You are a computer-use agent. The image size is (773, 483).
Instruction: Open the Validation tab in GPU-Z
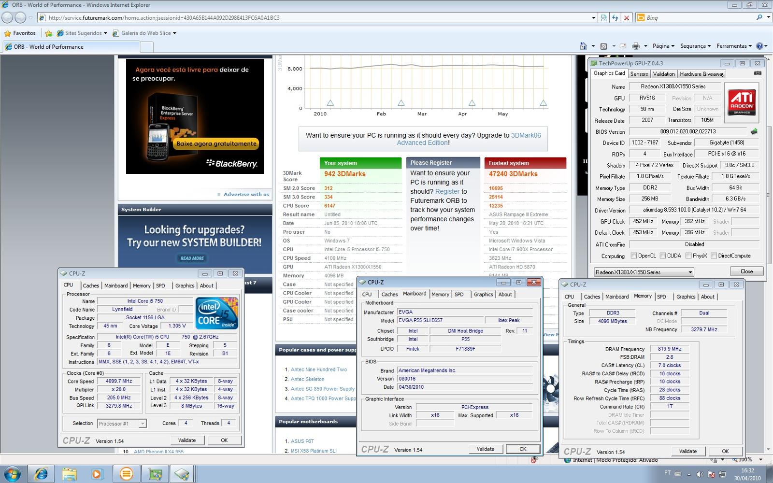click(x=663, y=74)
